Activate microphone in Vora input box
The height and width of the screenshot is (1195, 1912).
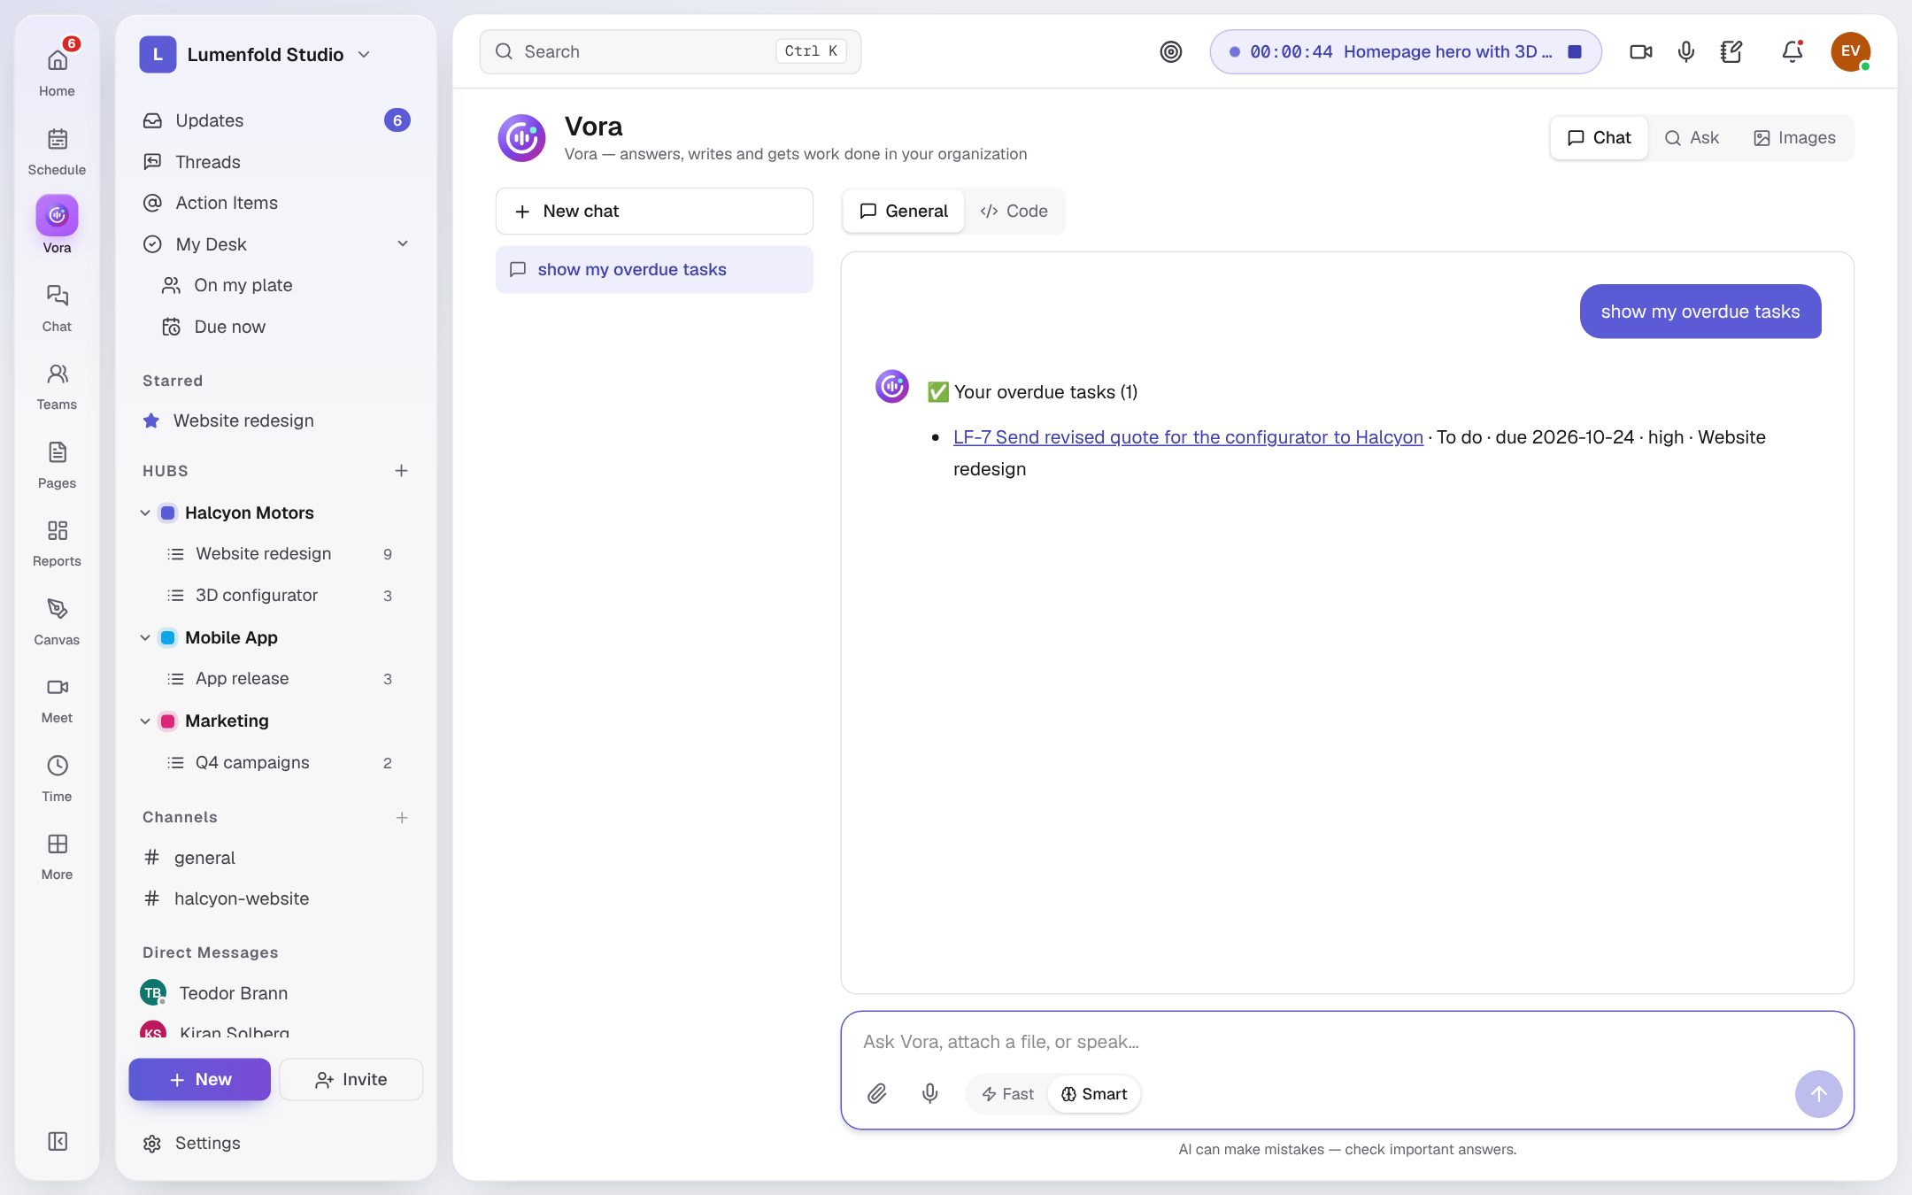929,1094
